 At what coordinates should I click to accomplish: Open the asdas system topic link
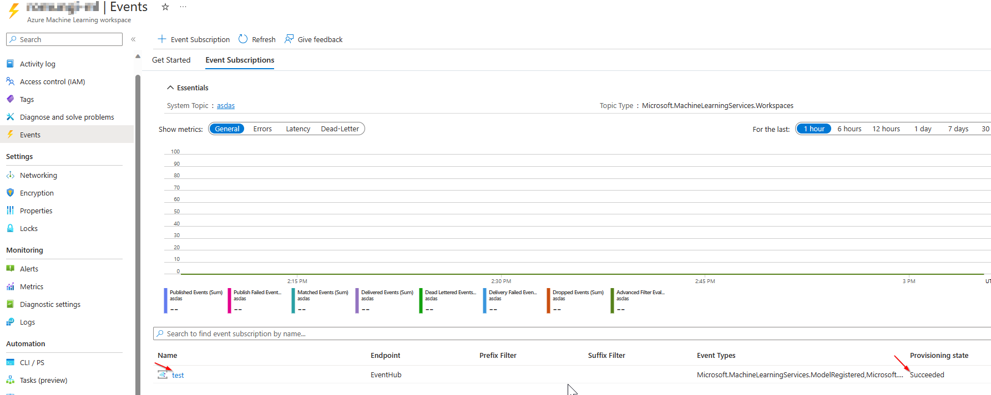226,105
